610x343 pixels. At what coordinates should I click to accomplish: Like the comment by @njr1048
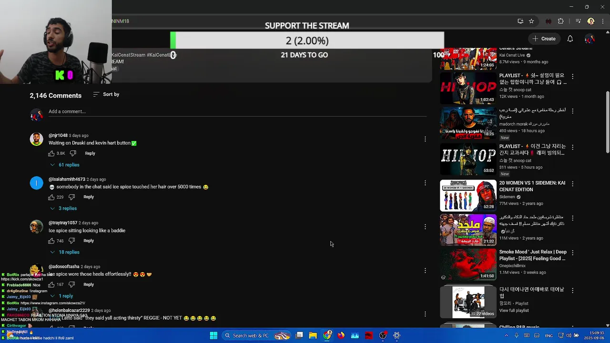(x=51, y=153)
